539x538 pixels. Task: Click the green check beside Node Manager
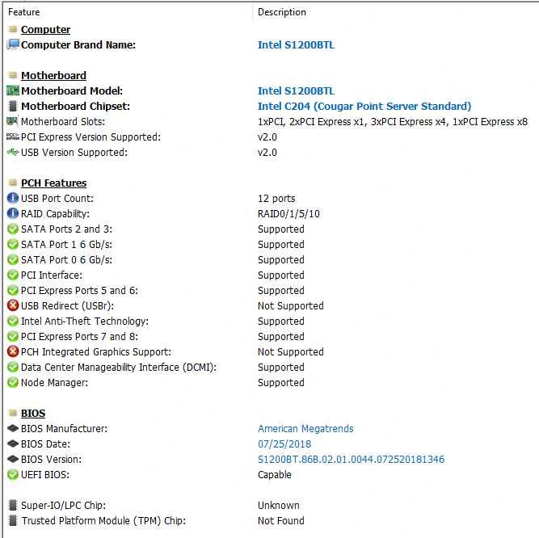(13, 382)
